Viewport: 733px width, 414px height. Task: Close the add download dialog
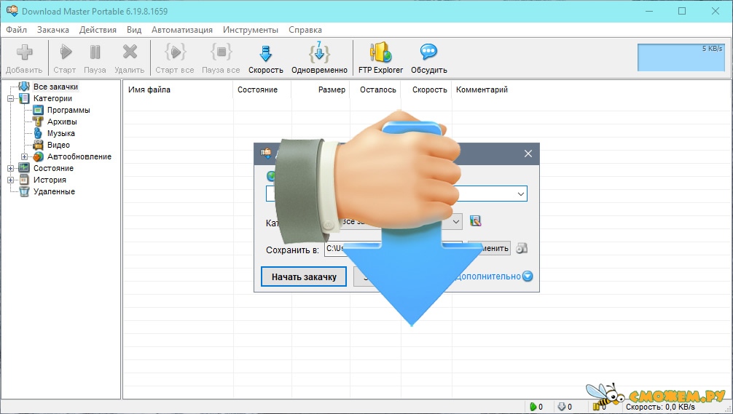click(x=528, y=154)
